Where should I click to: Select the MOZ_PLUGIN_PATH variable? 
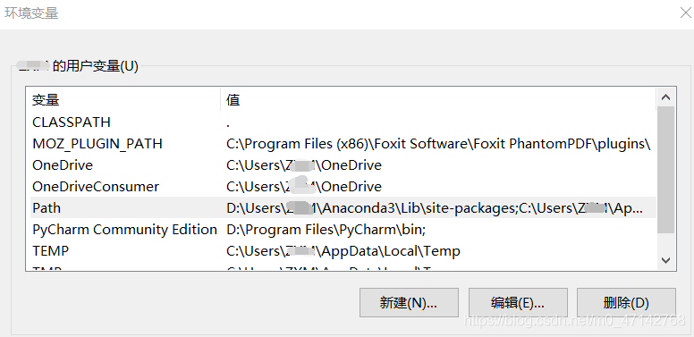(x=97, y=144)
